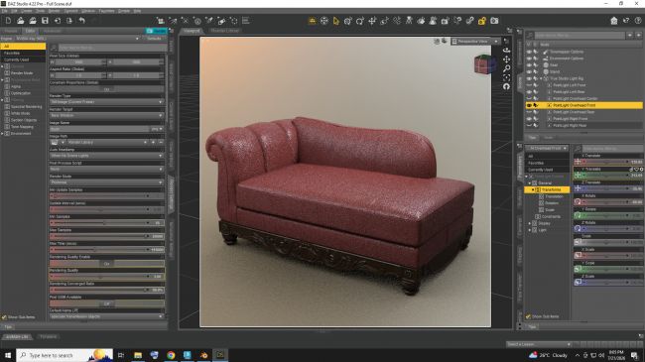Open the Perspective View dropdown
This screenshot has width=645, height=362.
475,41
